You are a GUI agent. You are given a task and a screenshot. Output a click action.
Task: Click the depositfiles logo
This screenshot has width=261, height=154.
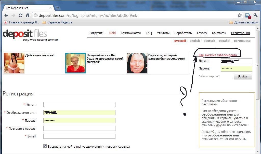[25, 34]
